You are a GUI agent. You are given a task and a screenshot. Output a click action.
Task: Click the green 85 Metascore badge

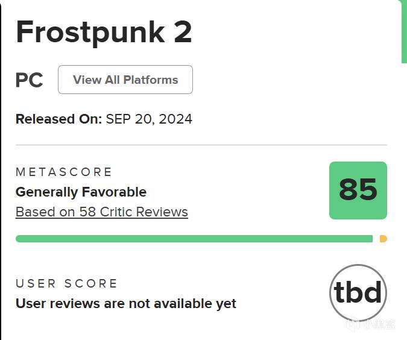pyautogui.click(x=358, y=190)
